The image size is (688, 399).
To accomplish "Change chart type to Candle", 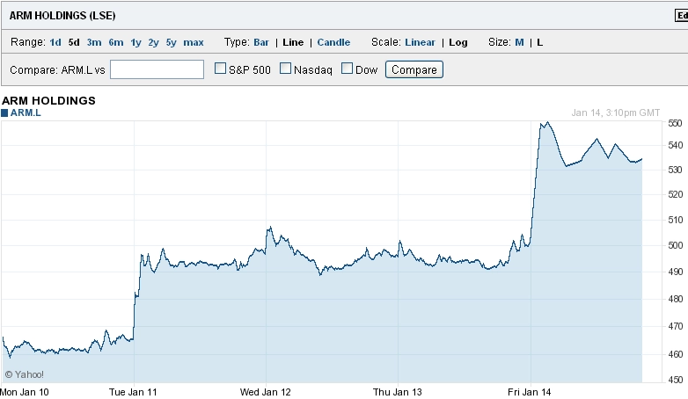I will (333, 42).
